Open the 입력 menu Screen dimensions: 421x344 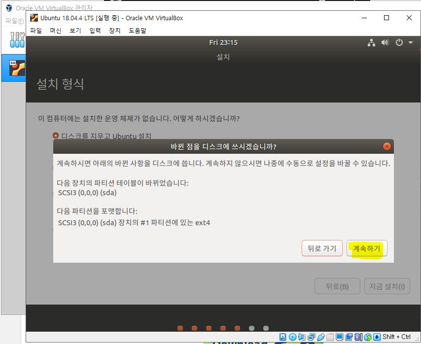pyautogui.click(x=95, y=31)
